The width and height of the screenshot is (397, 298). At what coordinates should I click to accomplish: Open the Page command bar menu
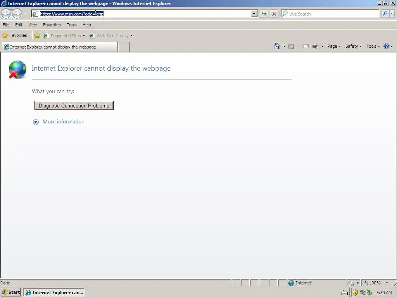click(334, 46)
